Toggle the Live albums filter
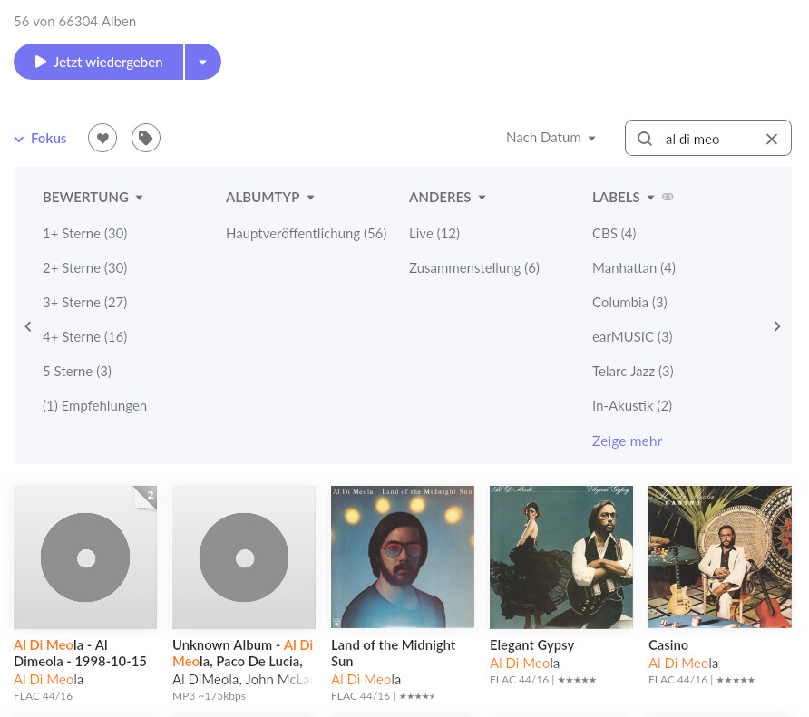This screenshot has height=717, width=809. tap(434, 234)
